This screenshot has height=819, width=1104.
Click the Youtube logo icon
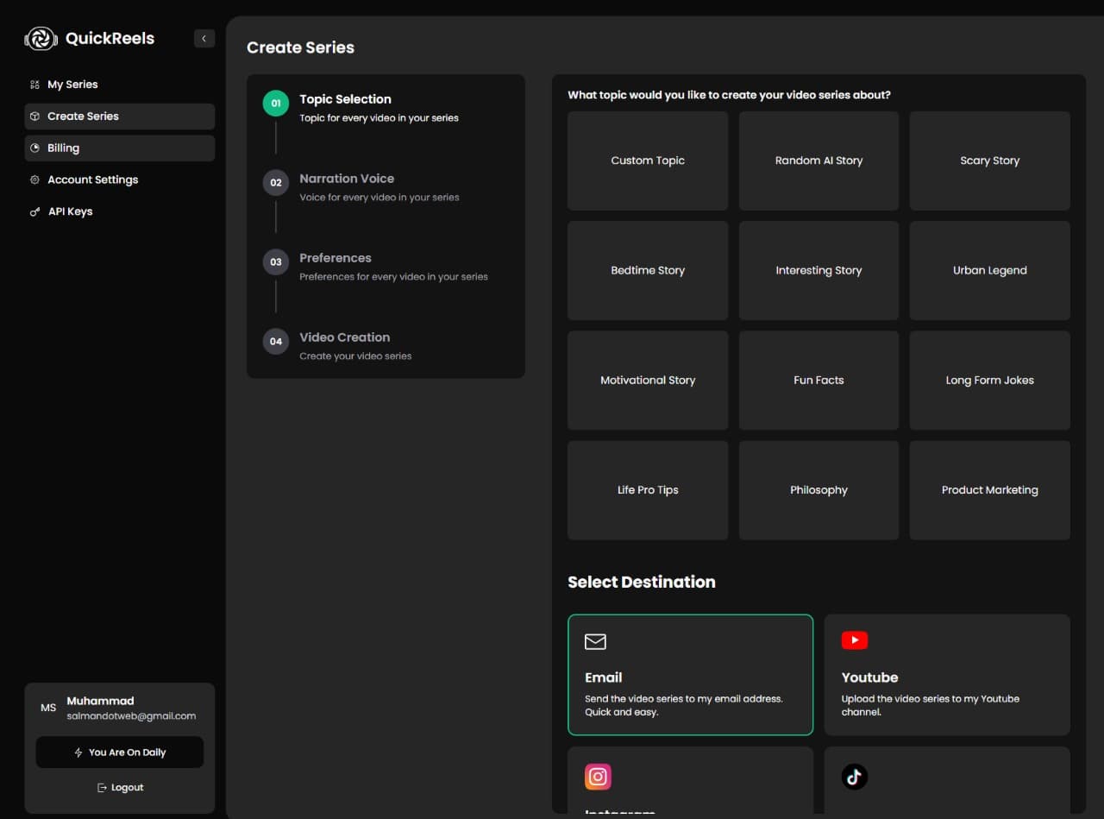pyautogui.click(x=855, y=640)
